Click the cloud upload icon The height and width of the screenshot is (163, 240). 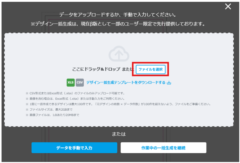[119, 54]
